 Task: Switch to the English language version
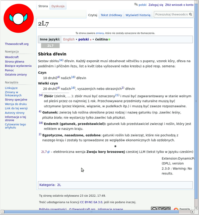69,39
